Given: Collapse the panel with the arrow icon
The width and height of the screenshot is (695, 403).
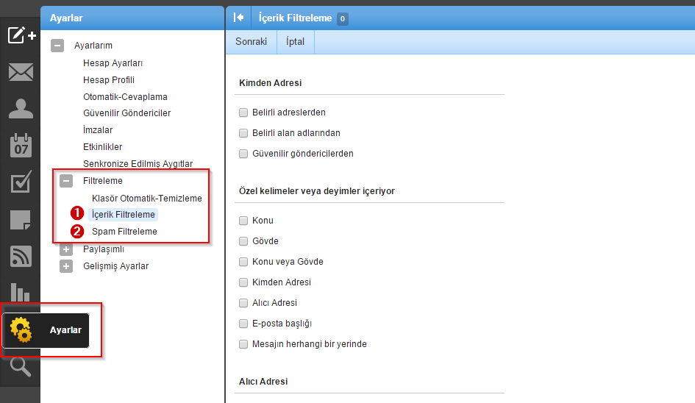Looking at the screenshot, I should coord(238,18).
